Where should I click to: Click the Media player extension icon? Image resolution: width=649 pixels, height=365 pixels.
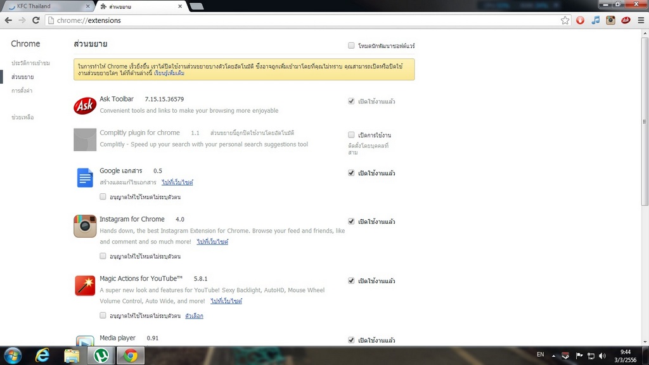pos(85,341)
